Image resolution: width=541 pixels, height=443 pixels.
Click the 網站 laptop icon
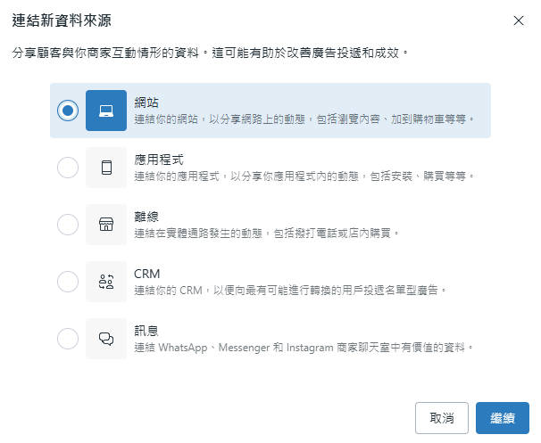click(106, 111)
